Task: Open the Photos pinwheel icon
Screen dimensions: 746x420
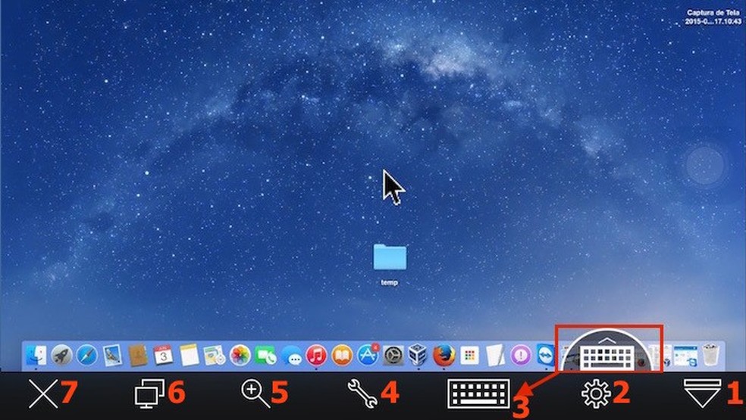Action: [x=240, y=356]
